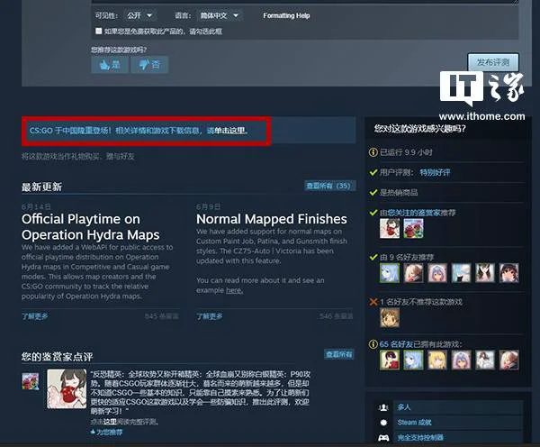Click the curator's small avatar icon
Image resolution: width=540 pixels, height=447 pixels.
(x=31, y=381)
